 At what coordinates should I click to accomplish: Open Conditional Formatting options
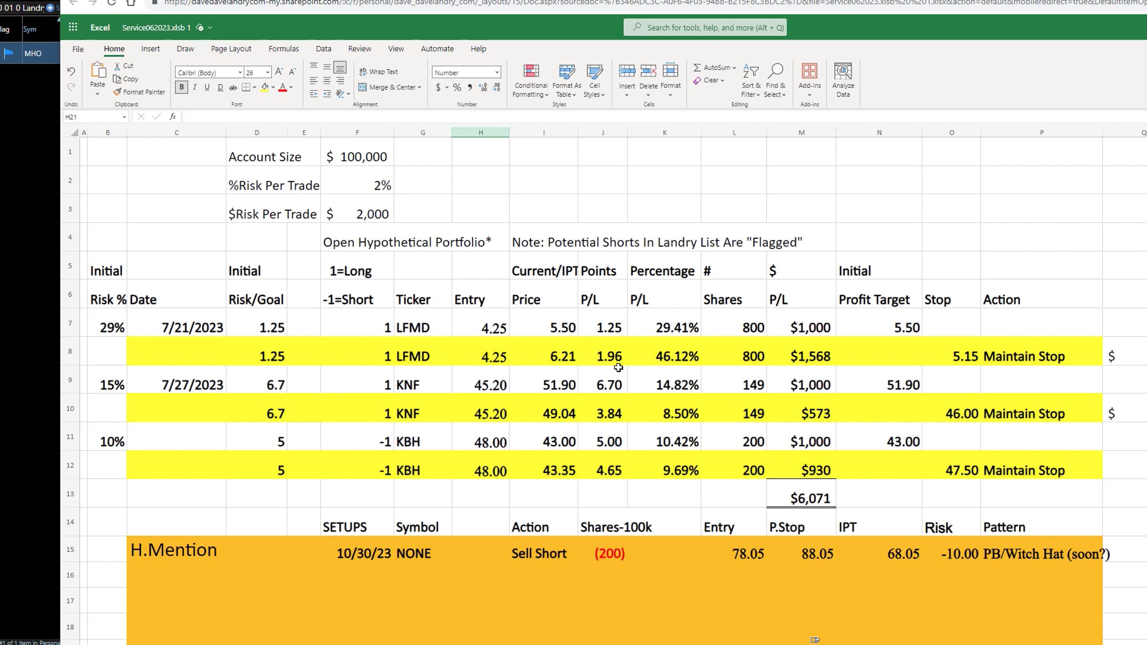[x=530, y=80]
